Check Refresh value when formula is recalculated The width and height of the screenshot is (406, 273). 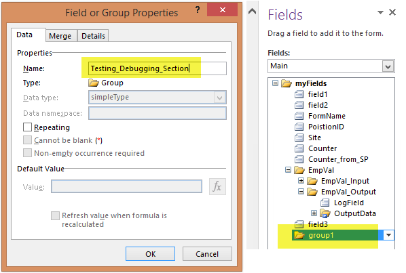55,215
